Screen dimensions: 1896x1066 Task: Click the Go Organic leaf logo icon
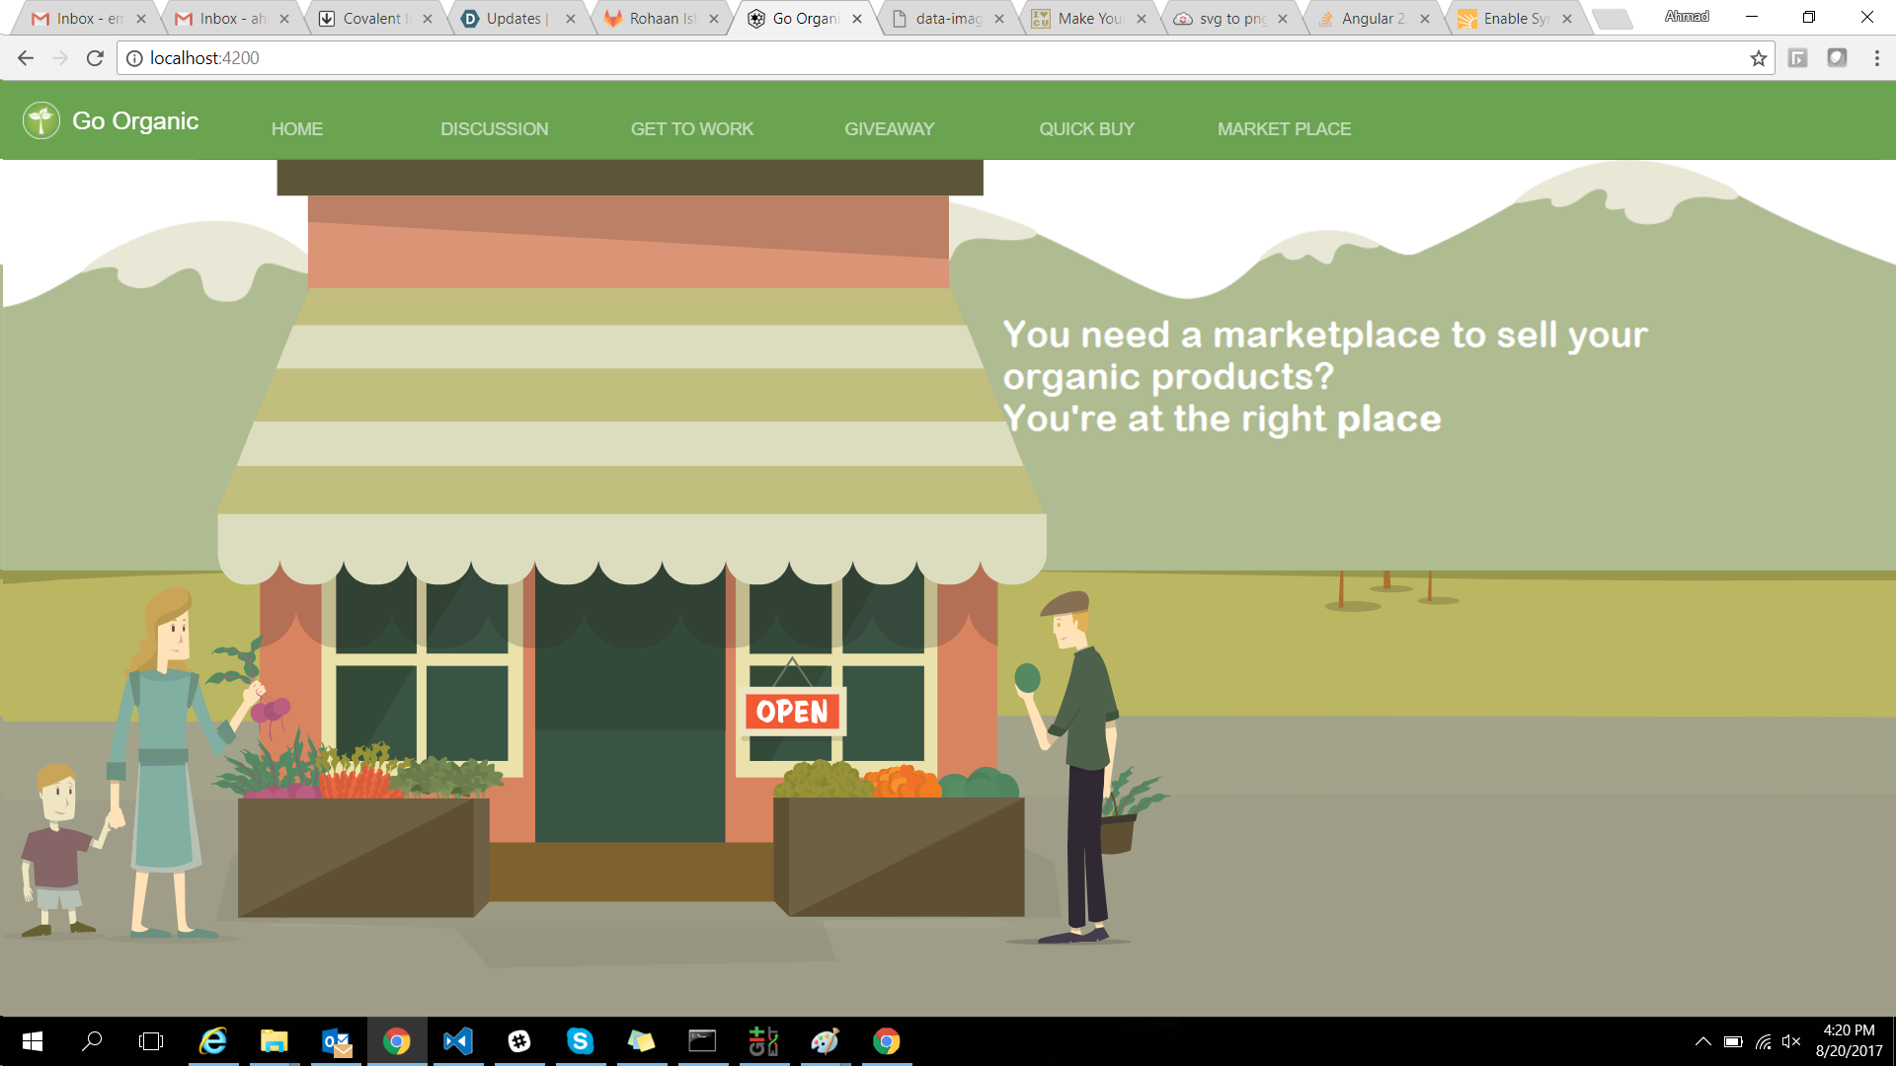click(41, 120)
